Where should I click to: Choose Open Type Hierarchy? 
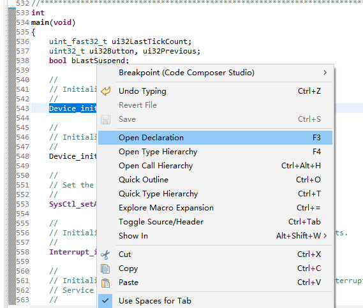tap(215, 152)
